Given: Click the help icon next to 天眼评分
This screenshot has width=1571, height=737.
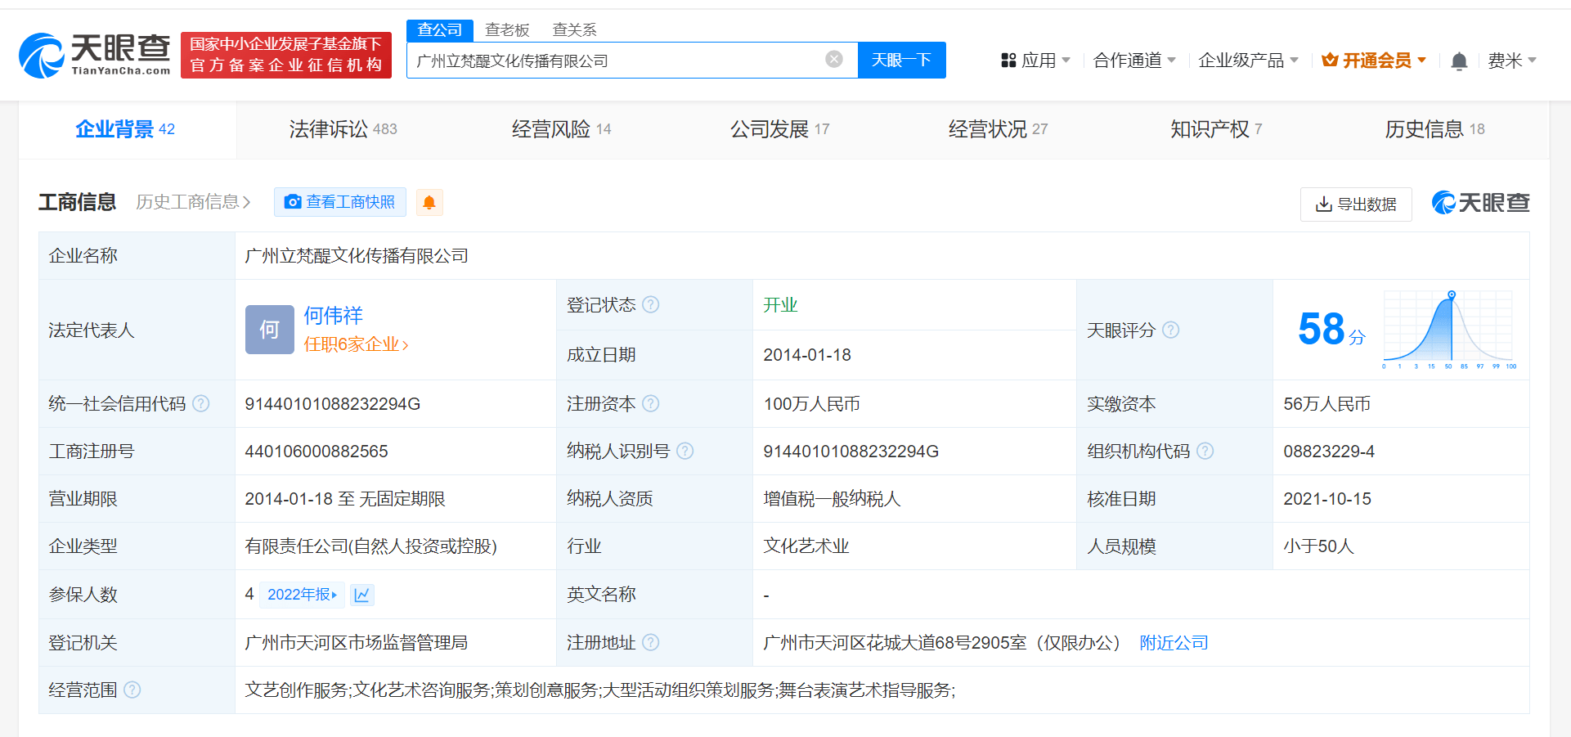Looking at the screenshot, I should pos(1171,330).
